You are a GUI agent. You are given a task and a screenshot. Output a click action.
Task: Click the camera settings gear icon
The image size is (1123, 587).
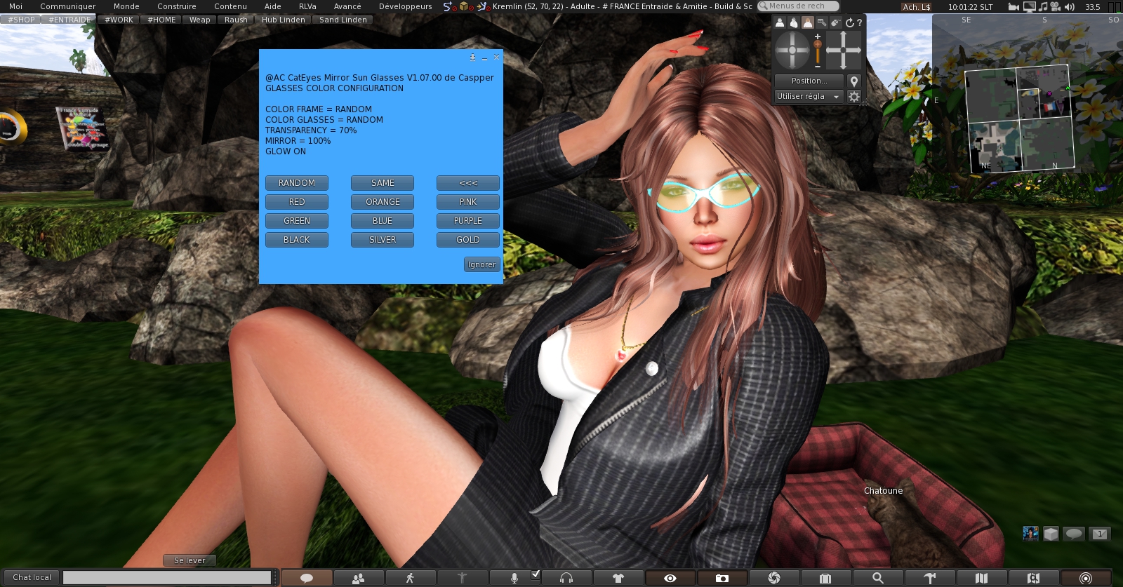tap(853, 97)
